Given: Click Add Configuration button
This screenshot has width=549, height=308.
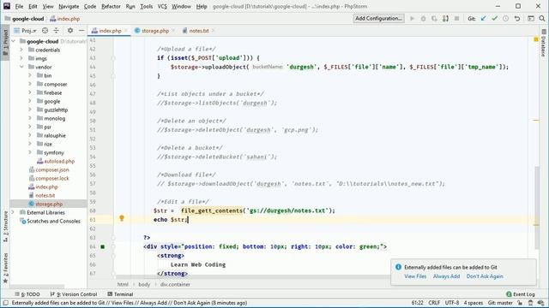Looking at the screenshot, I should click(x=378, y=19).
